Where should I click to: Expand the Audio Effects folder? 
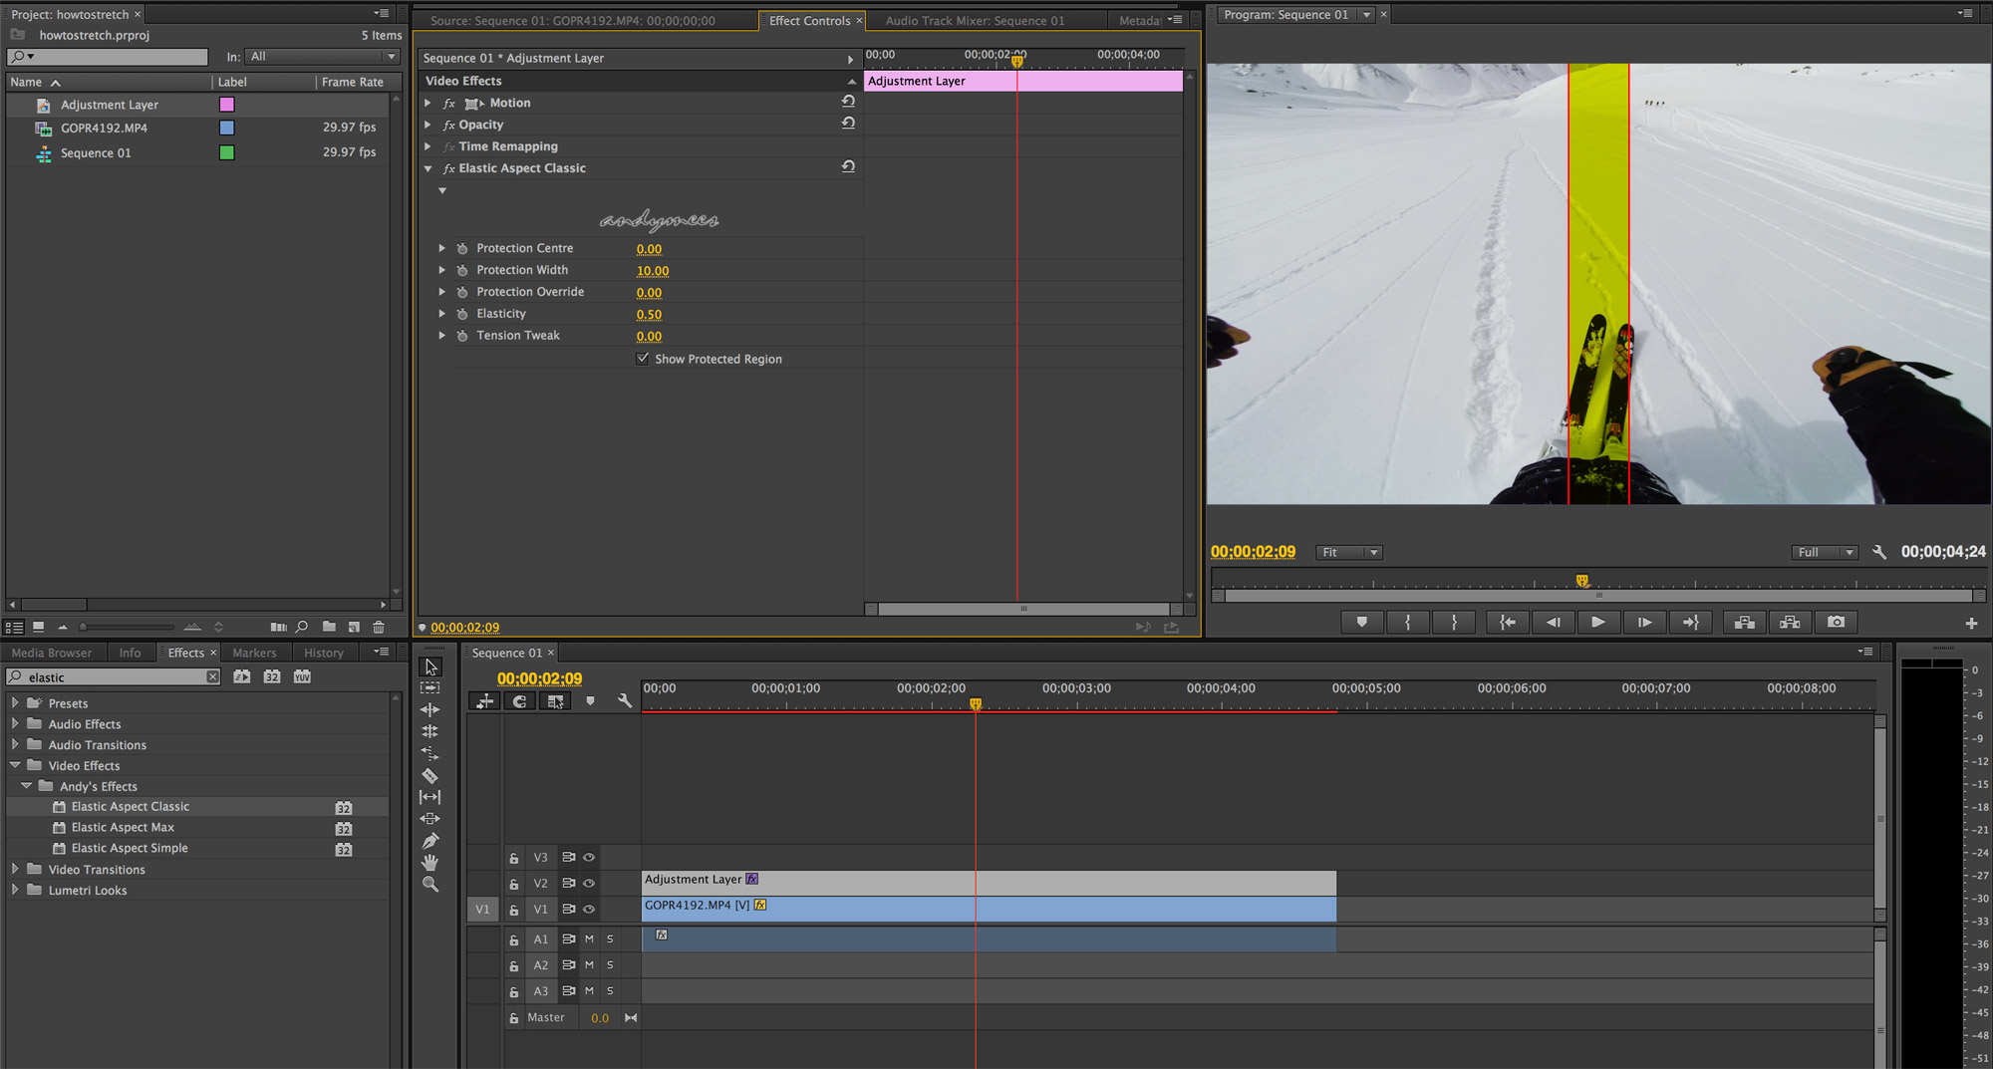(15, 723)
